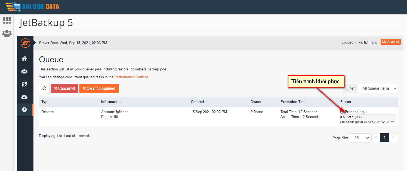Click the restore progress bar showing 0%
This screenshot has width=407, height=171.
pyautogui.click(x=368, y=117)
